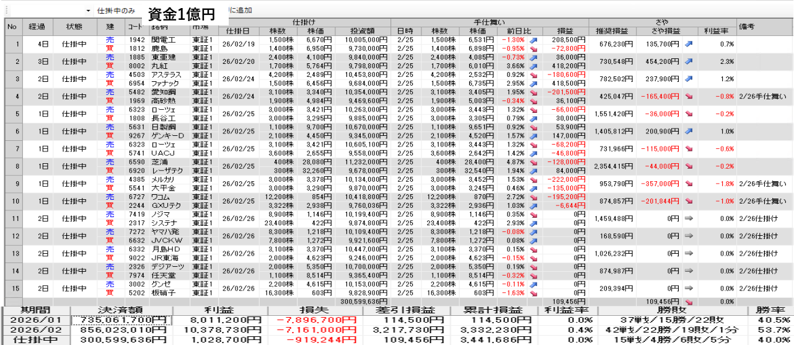Click red さや損益 arrow beside -165,400円
Image resolution: width=794 pixels, height=345 pixels.
coord(689,97)
